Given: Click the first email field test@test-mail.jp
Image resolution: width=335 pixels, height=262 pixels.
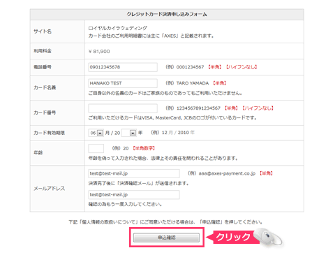Looking at the screenshot, I should coord(134,173).
